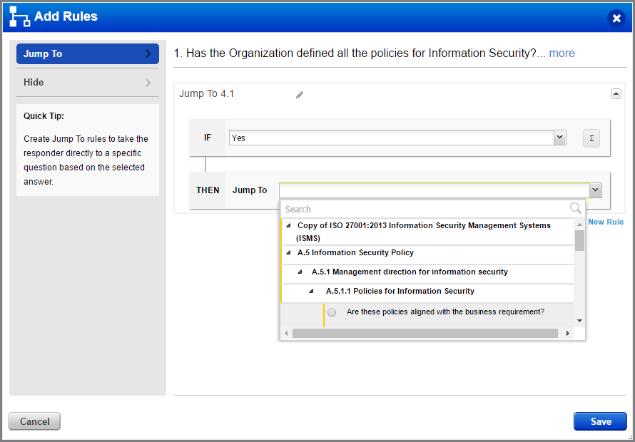Click the vertical scrollbar thumb in dropdown list
Image resolution: width=635 pixels, height=442 pixels.
pos(579,240)
